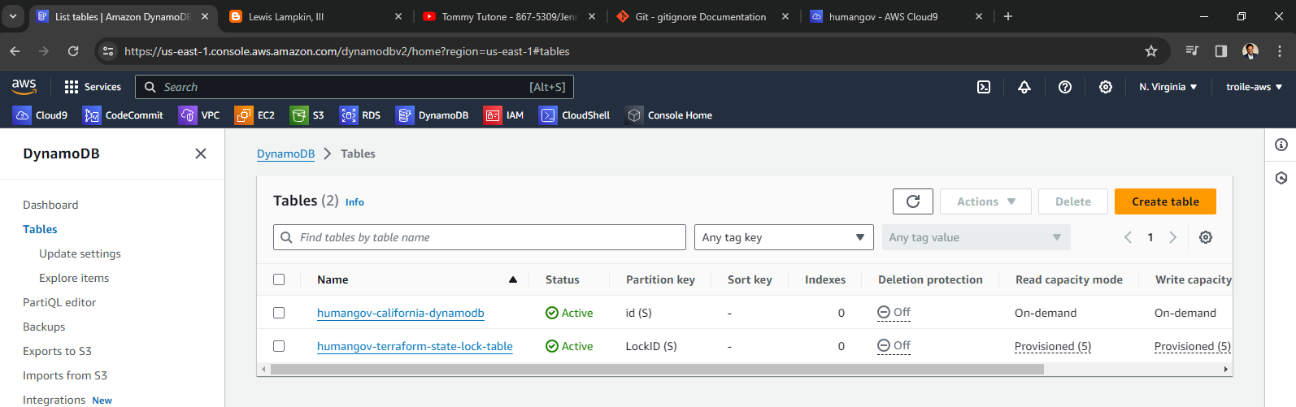Open Exports to S3 in the sidebar
Image resolution: width=1296 pixels, height=407 pixels.
click(x=57, y=351)
